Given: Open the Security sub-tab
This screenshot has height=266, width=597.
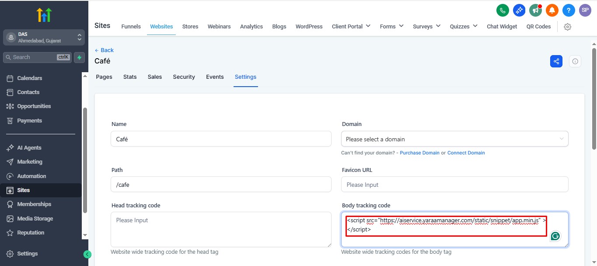Looking at the screenshot, I should [184, 77].
